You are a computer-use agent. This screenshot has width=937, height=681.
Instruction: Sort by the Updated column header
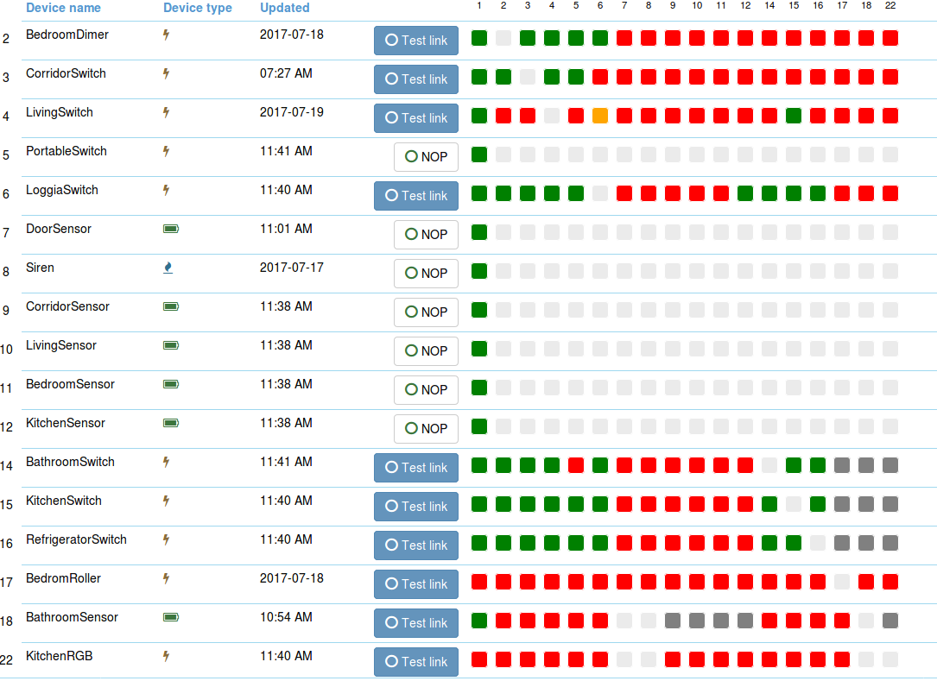(284, 8)
